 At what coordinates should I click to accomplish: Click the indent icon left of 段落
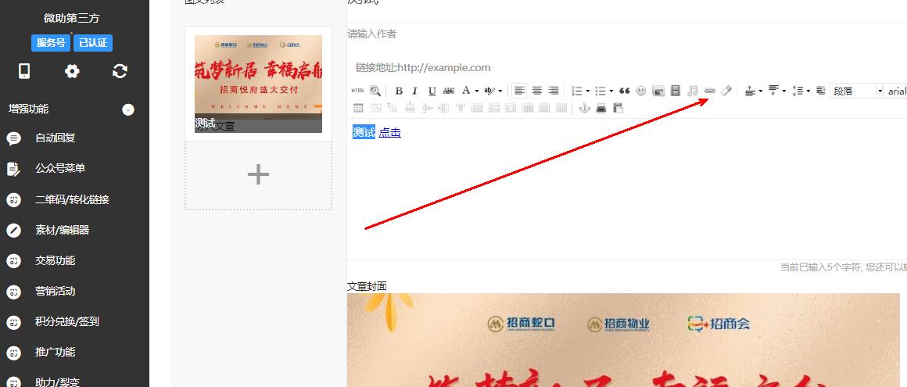820,91
